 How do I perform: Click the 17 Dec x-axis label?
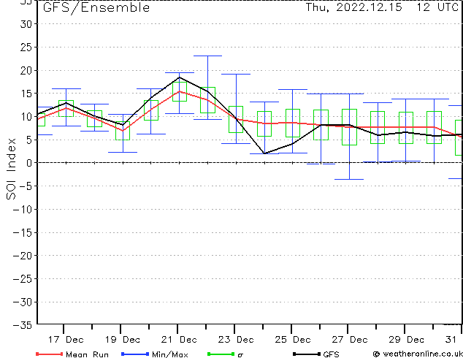pyautogui.click(x=66, y=340)
